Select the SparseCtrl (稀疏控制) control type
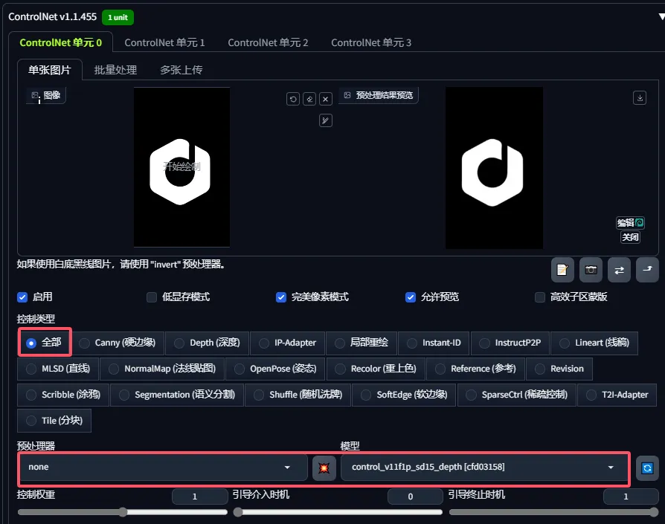Viewport: 665px width, 524px height. [517, 395]
